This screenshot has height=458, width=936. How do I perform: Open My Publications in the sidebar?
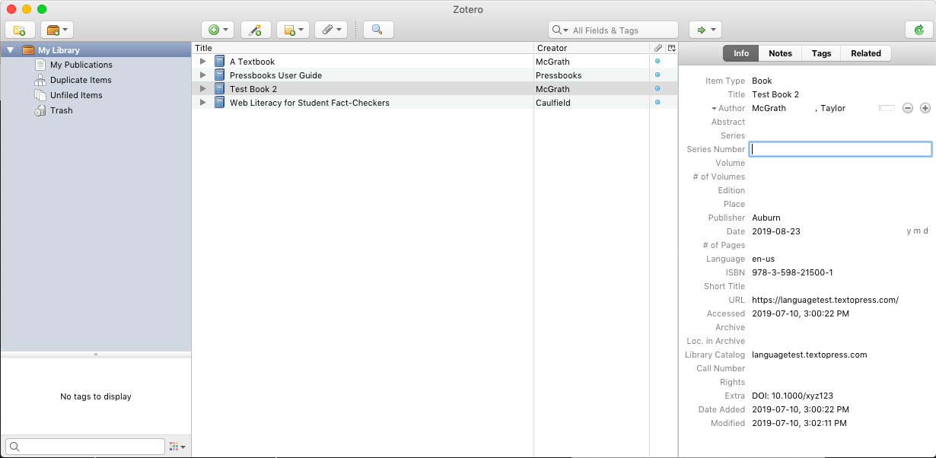(x=81, y=65)
